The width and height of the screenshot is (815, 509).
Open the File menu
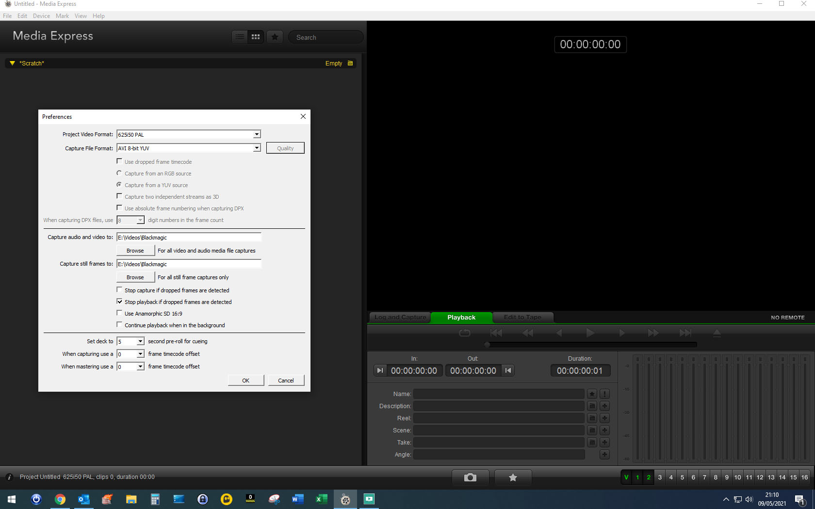pos(7,16)
